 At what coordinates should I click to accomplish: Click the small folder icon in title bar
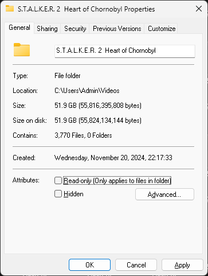[10, 9]
